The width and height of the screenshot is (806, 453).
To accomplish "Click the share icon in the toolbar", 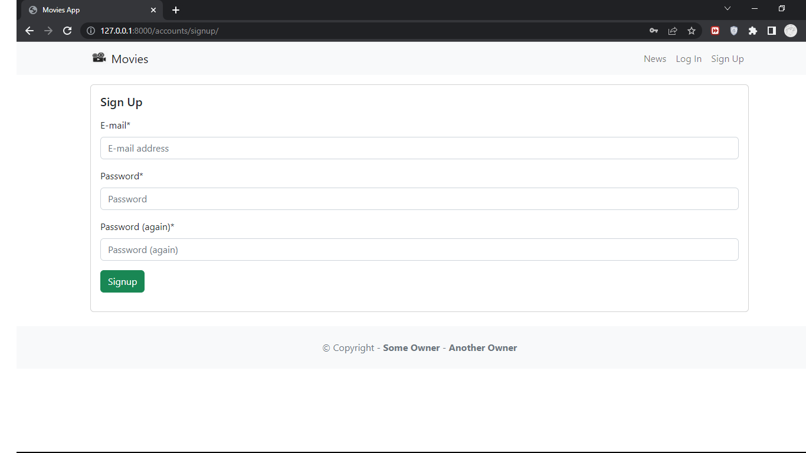I will [x=673, y=31].
